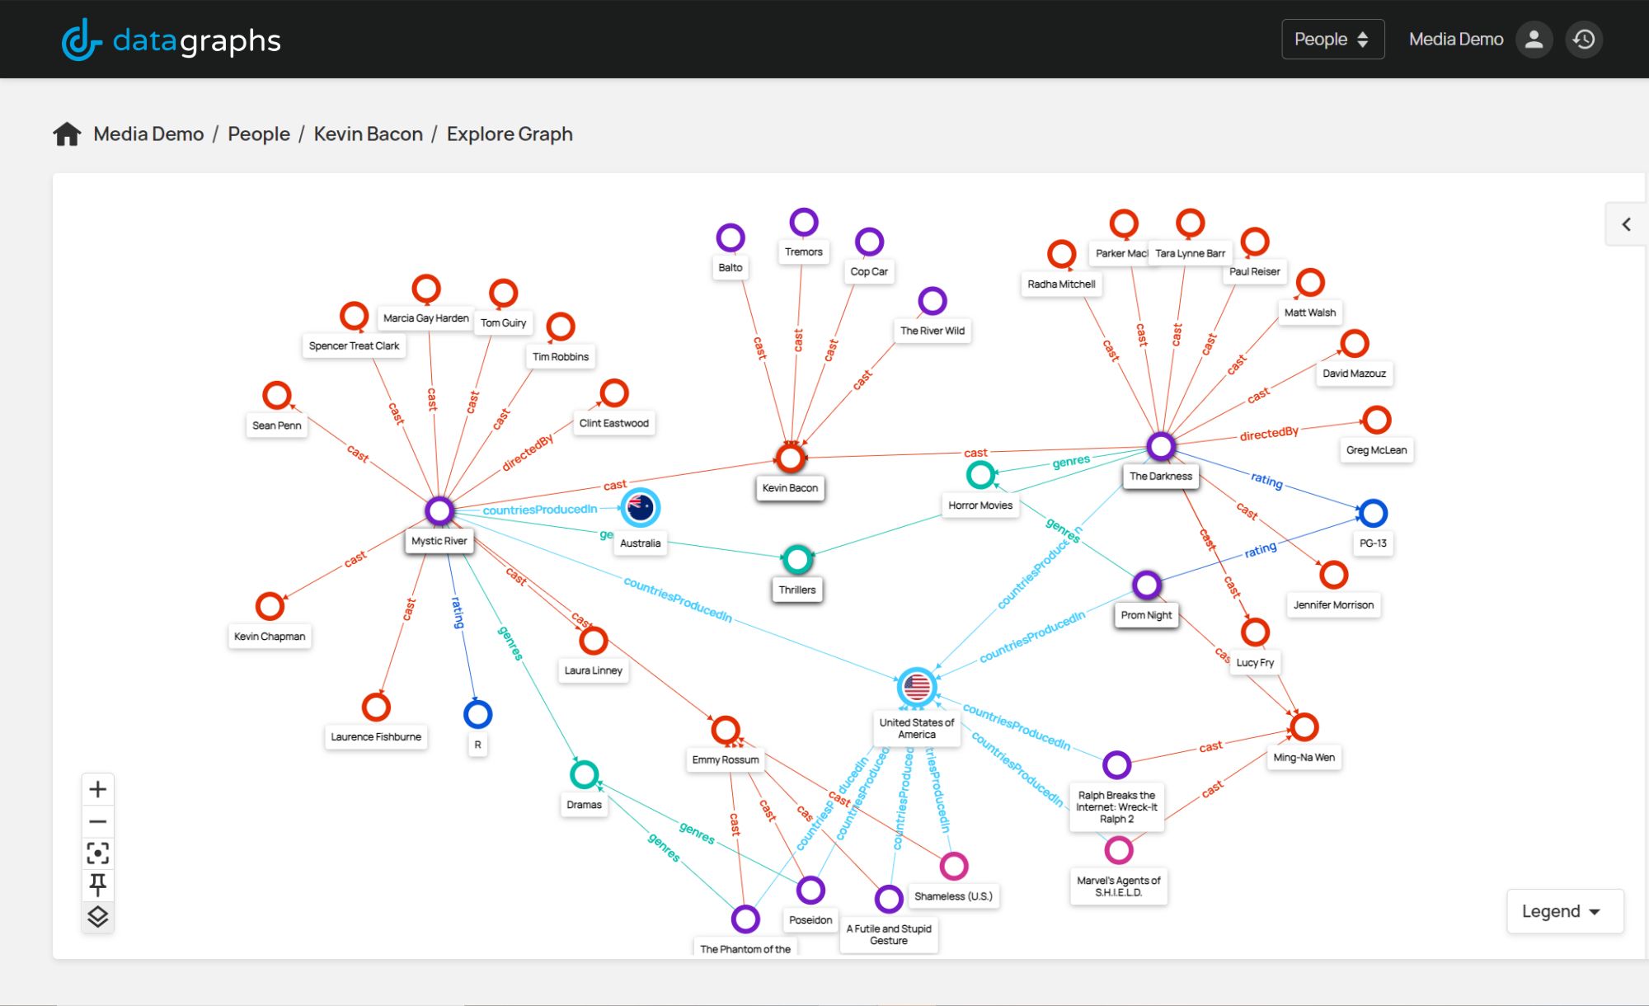Click the zoom out minus button
The width and height of the screenshot is (1649, 1006).
click(x=97, y=821)
